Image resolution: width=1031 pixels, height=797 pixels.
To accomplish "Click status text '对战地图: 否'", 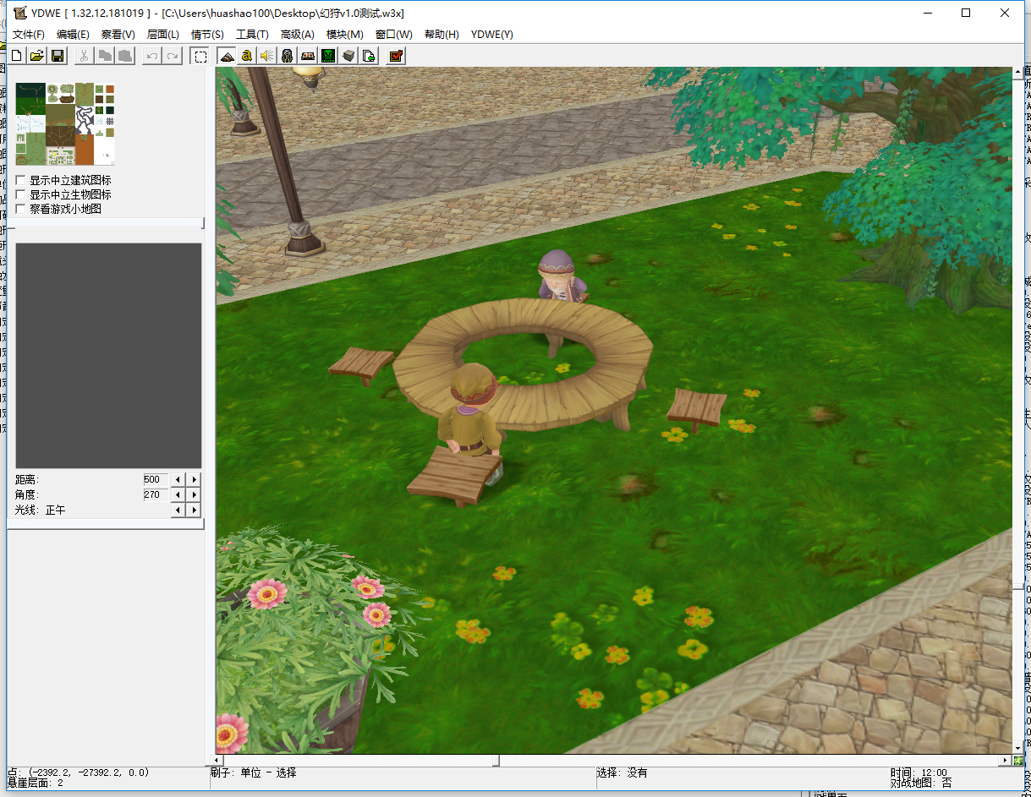I will [921, 783].
